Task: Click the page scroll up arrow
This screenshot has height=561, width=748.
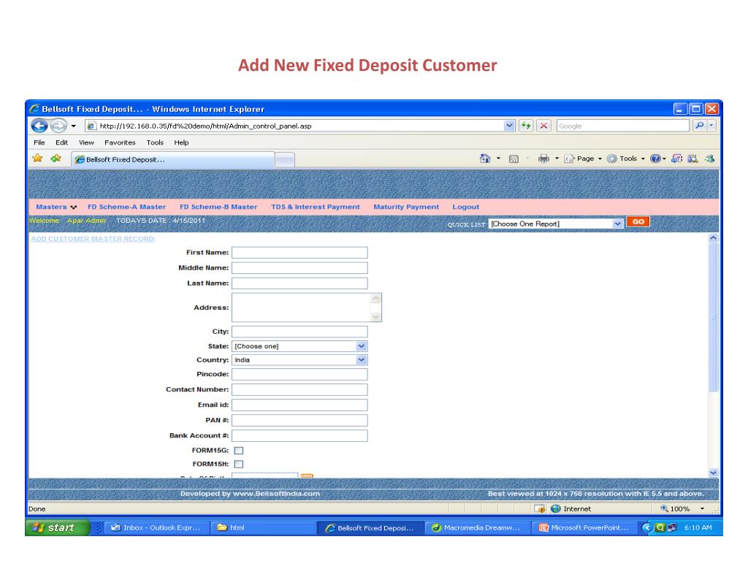Action: point(713,237)
